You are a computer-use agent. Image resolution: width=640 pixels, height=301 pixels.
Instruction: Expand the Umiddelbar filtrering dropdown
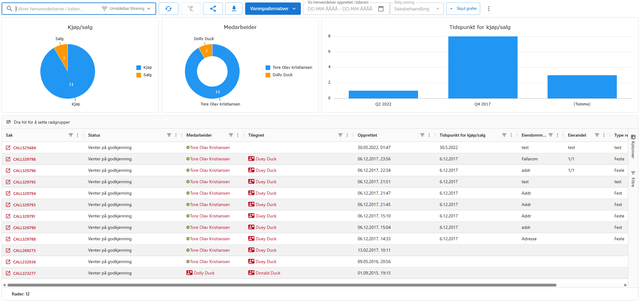click(126, 9)
